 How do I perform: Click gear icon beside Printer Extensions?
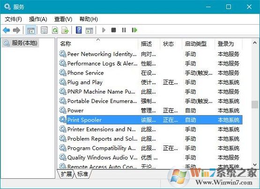coord(63,129)
